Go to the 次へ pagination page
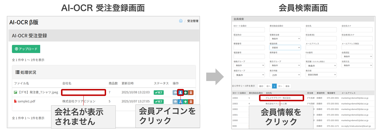Image resolution: width=379 pixels, height=133 pixels. 280,86
